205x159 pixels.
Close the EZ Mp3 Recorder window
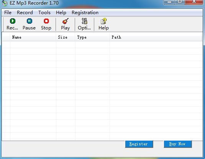click(x=194, y=2)
